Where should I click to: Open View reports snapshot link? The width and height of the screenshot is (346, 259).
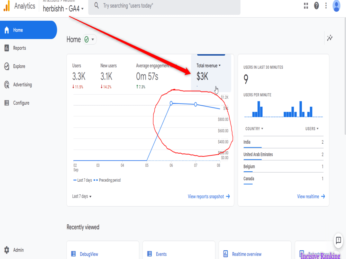(209, 196)
